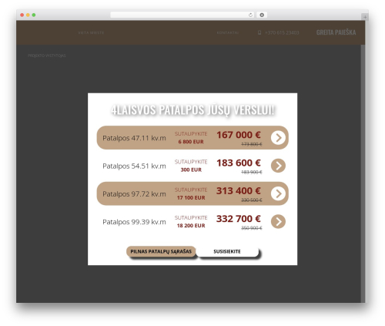This screenshot has width=385, height=326.
Task: Select the Patalpos 97.72 kv.m label
Action: 134,193
